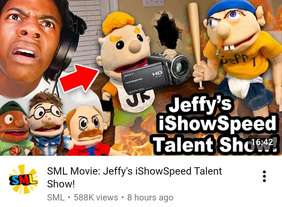Open the three-dot more options menu
This screenshot has height=207, width=282.
264,176
